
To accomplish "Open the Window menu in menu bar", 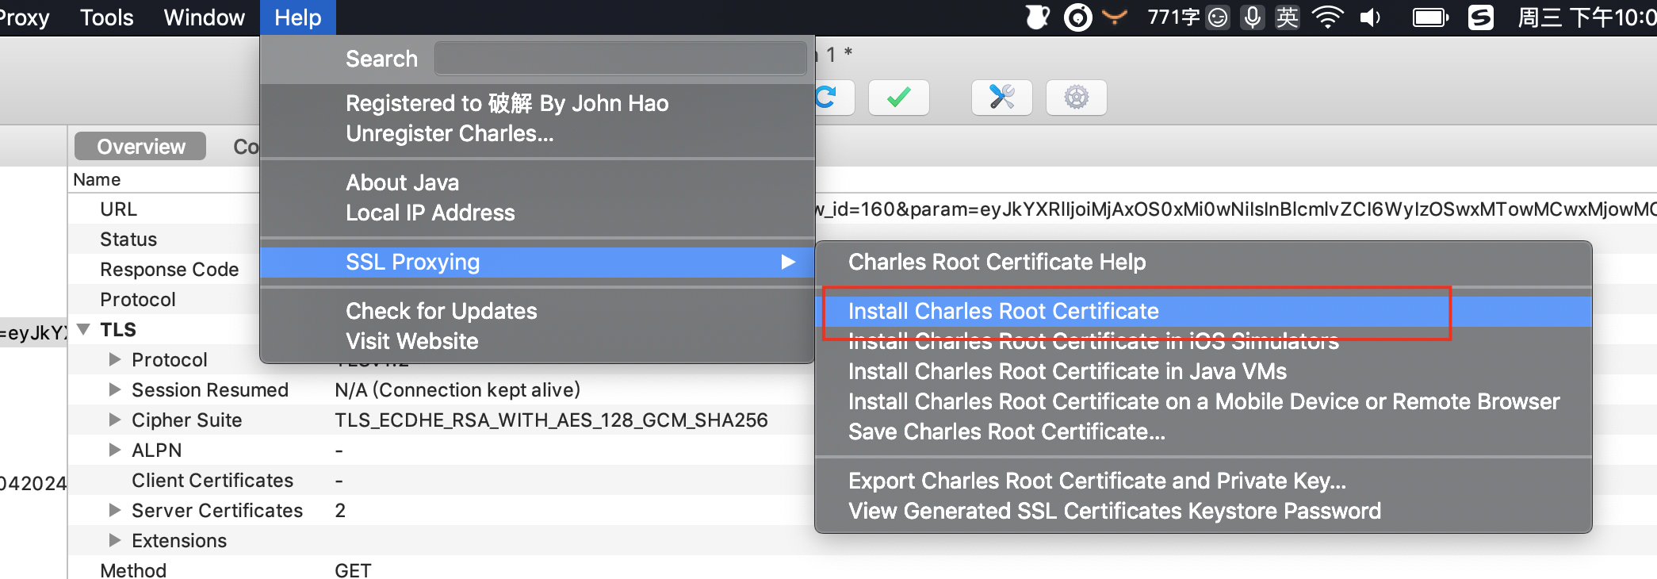I will [x=205, y=17].
